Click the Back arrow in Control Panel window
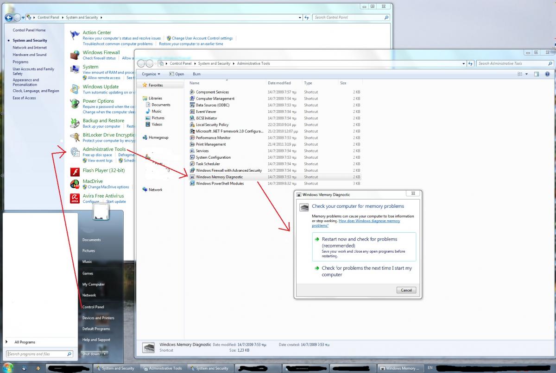Image resolution: width=556 pixels, height=373 pixels. [9, 18]
